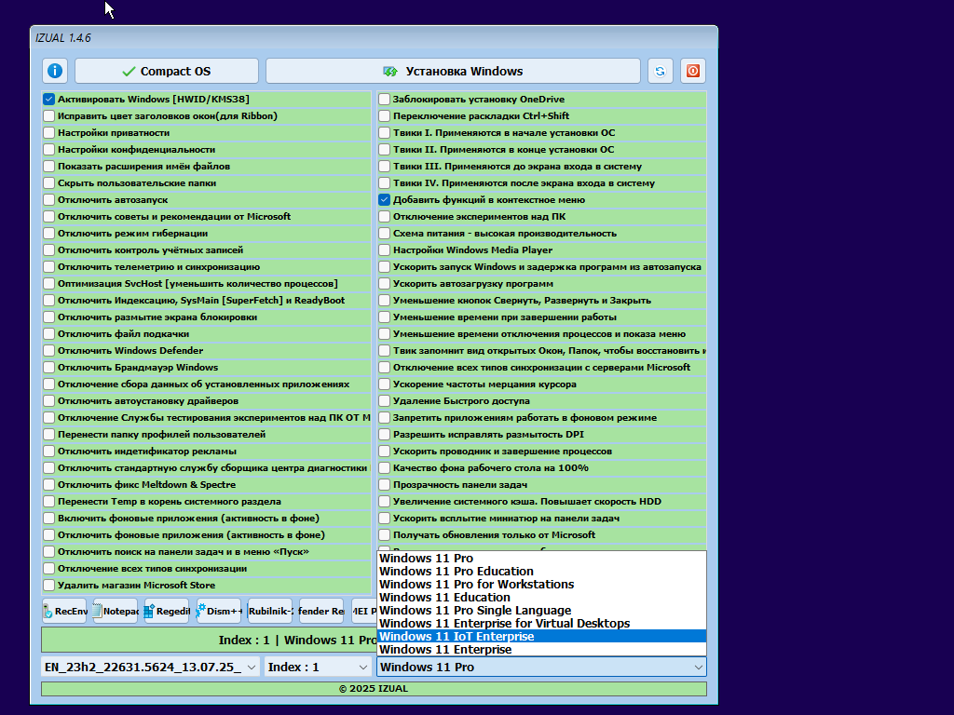
Task: Select Windows 11 Pro Education entry
Action: 541,572
